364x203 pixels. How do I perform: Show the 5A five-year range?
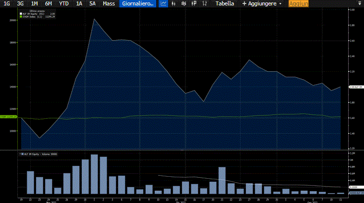click(93, 3)
